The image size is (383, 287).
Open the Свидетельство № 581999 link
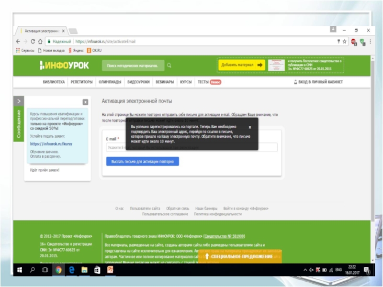[224, 236]
